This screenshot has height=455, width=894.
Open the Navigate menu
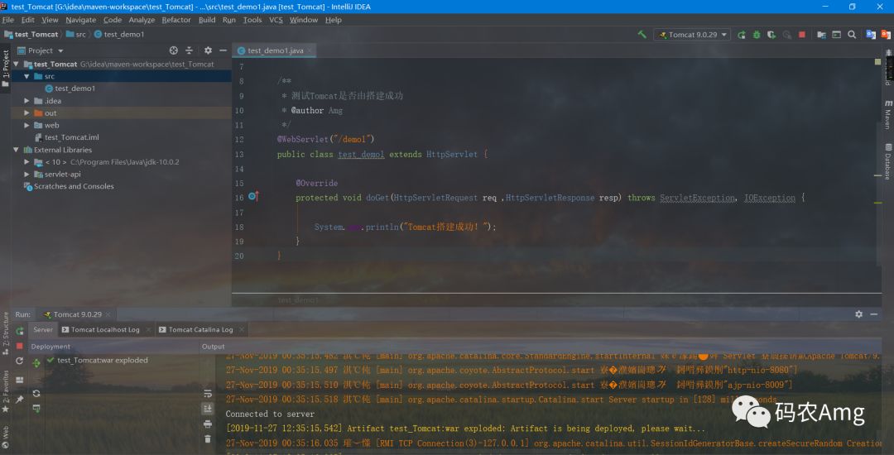(x=80, y=20)
